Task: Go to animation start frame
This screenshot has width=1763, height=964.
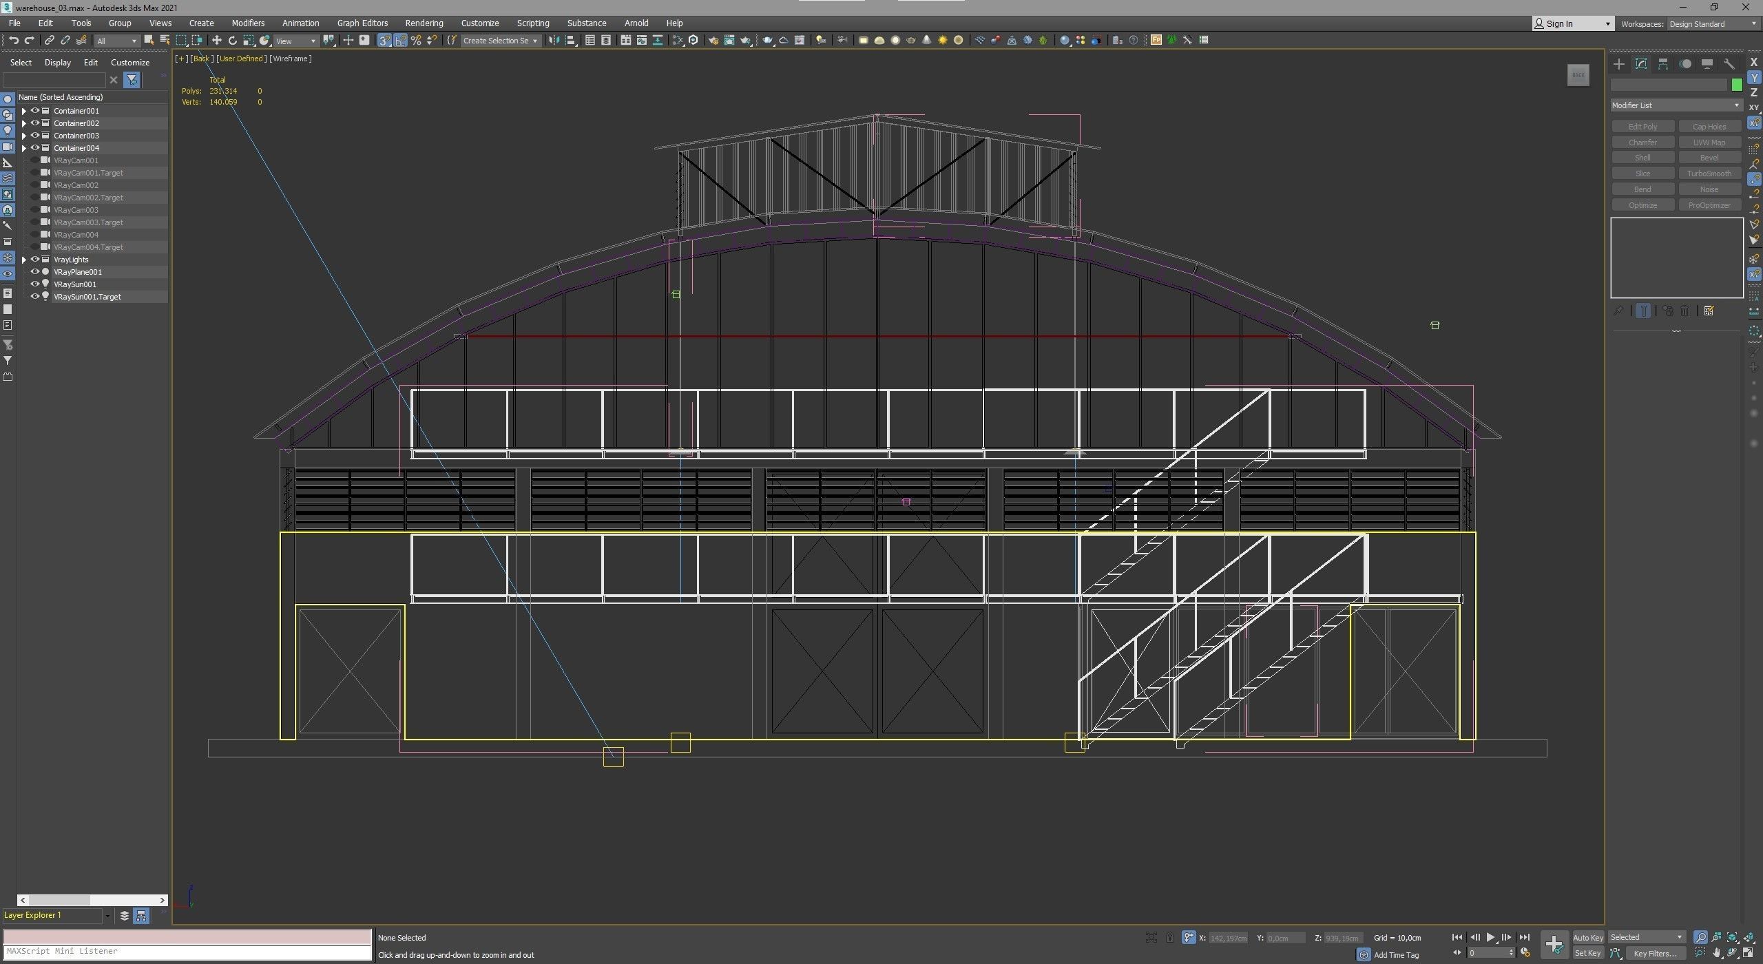Action: click(x=1457, y=937)
